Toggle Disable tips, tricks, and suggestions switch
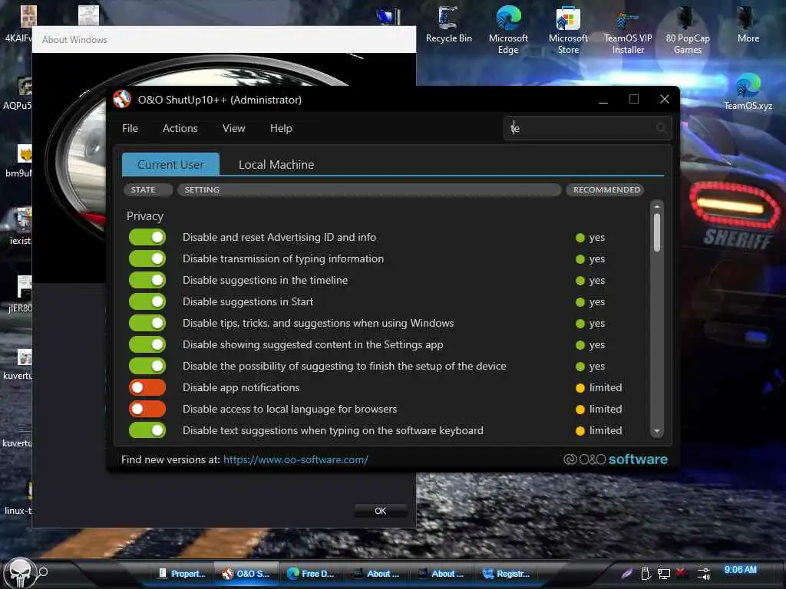Screen dimensions: 786x589 pyautogui.click(x=147, y=324)
